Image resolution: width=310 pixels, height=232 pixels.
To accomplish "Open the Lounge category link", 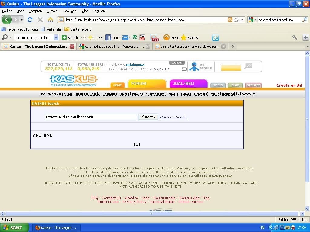I will point(67,94).
